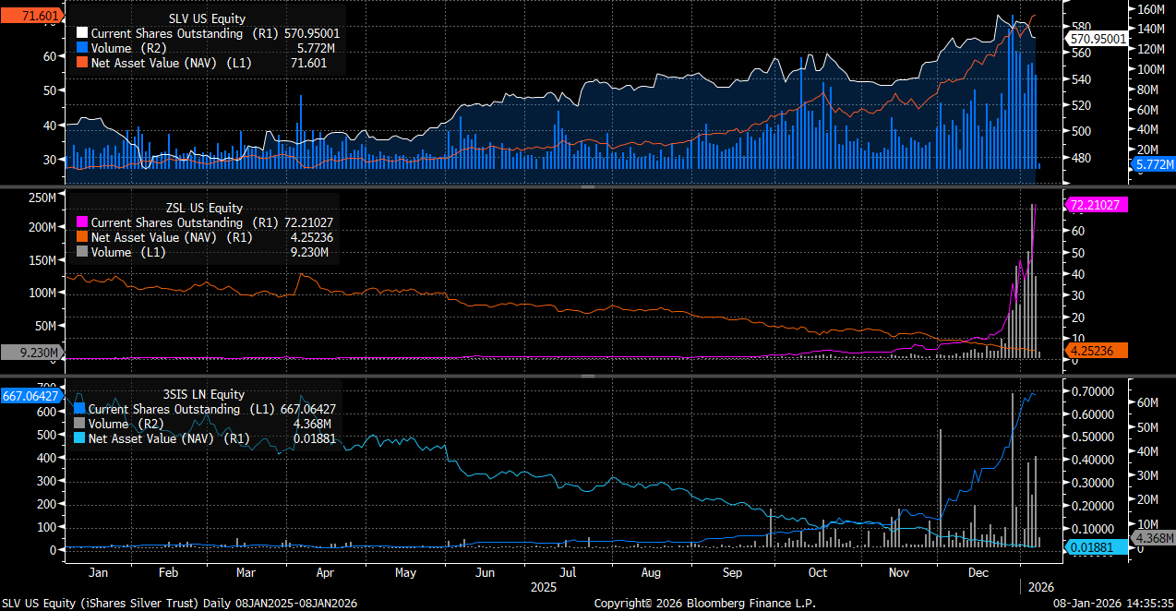Click the 2026 year label on time axis

[x=1040, y=587]
